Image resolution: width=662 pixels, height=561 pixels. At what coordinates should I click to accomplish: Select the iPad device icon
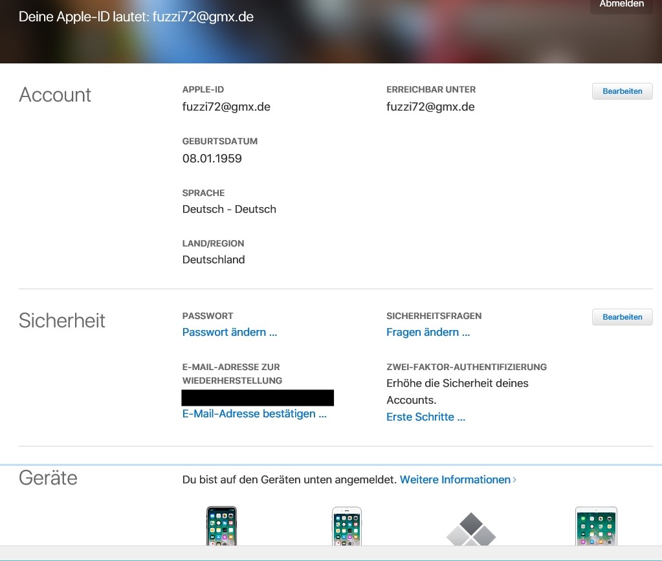click(596, 526)
